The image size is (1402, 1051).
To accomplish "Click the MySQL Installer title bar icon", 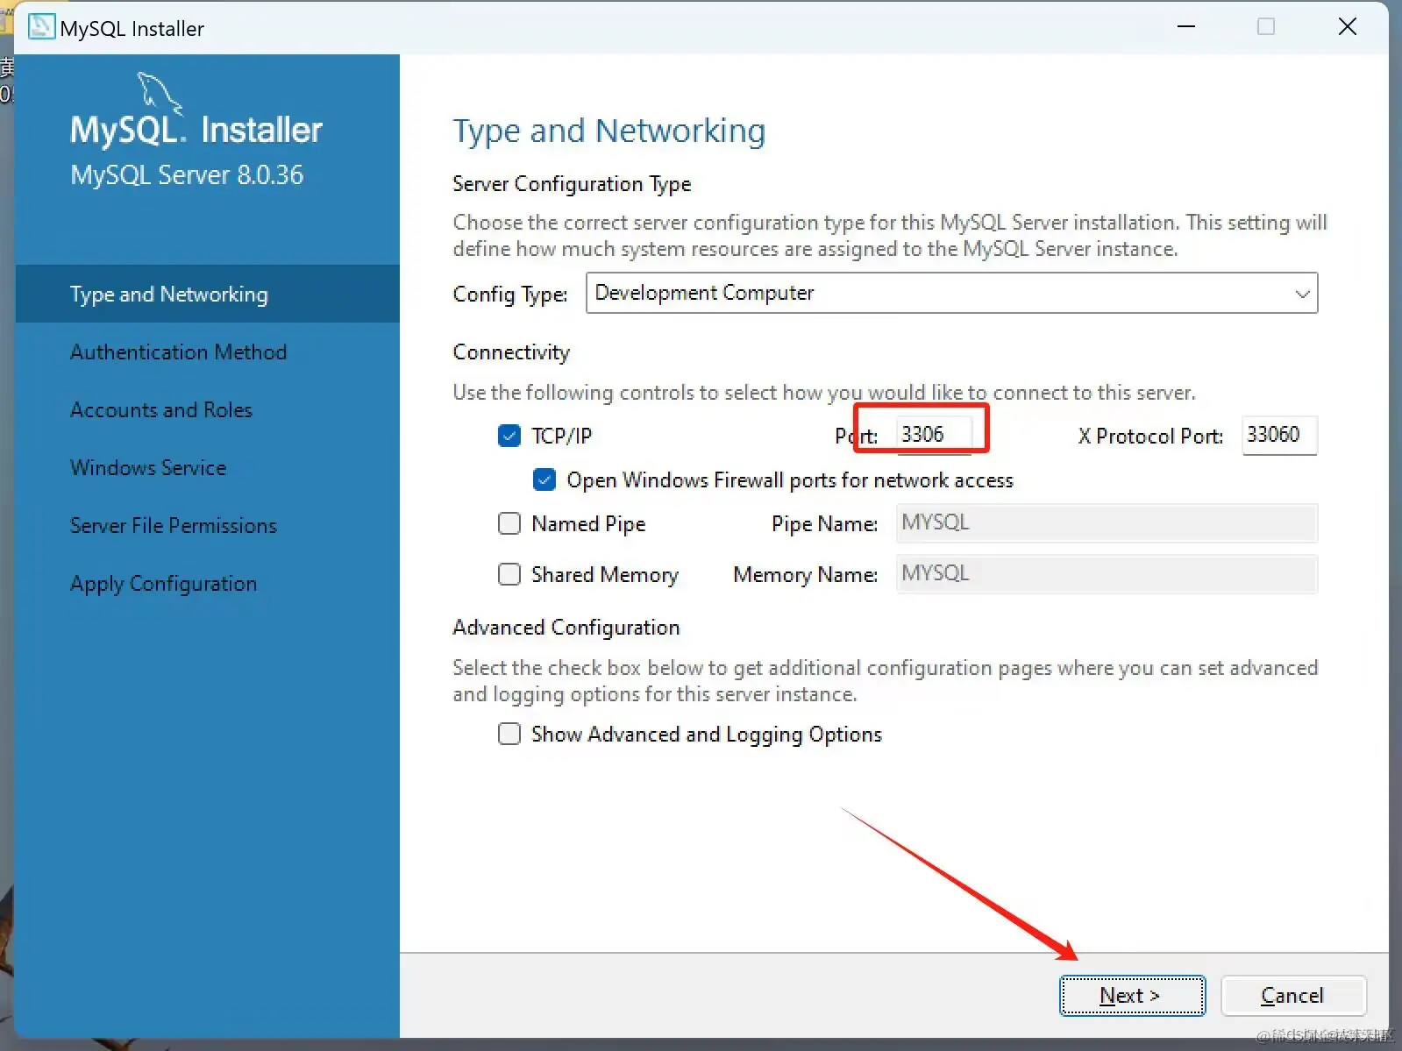I will 41,27.
